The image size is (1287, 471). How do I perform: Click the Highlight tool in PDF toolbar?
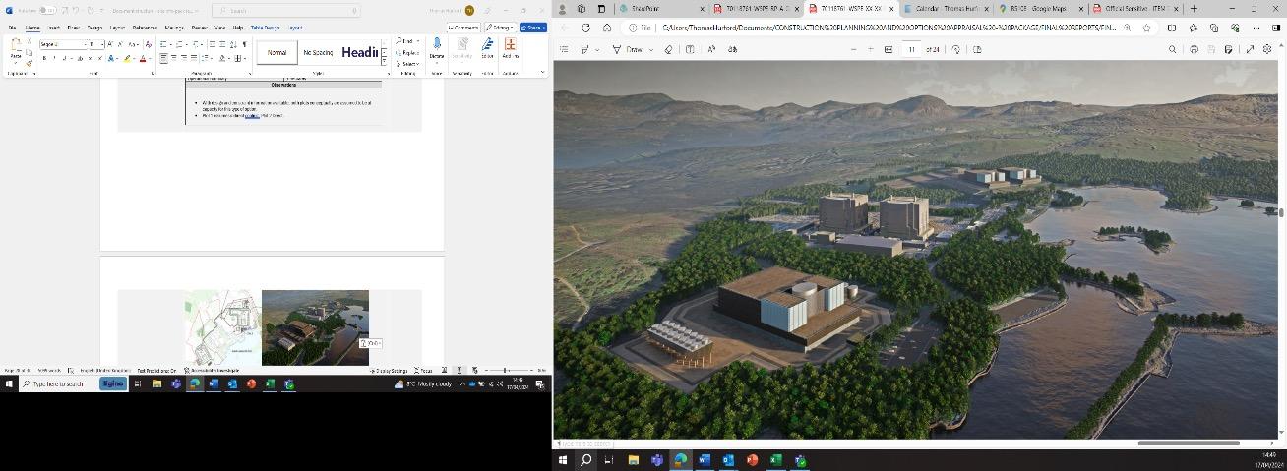[584, 49]
